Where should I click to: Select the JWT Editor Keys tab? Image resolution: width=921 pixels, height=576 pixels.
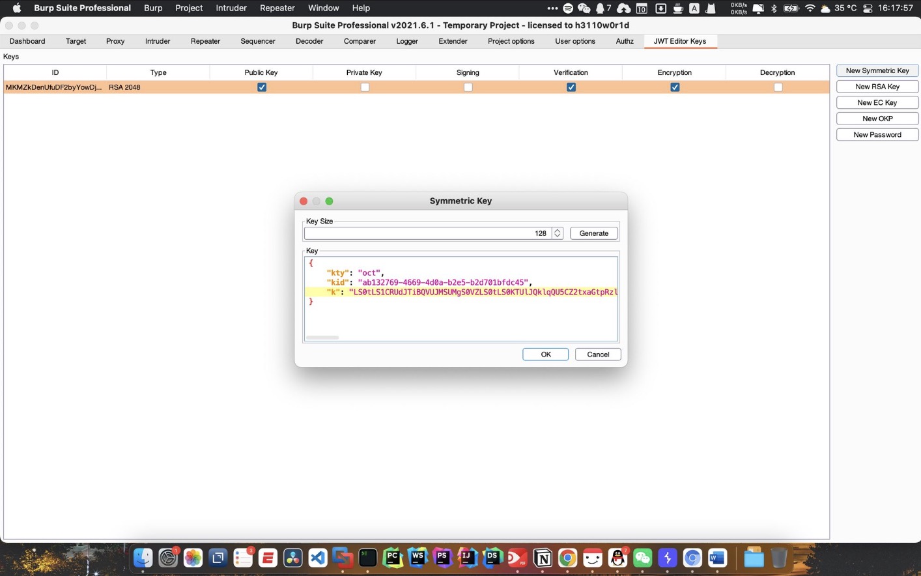pyautogui.click(x=680, y=41)
